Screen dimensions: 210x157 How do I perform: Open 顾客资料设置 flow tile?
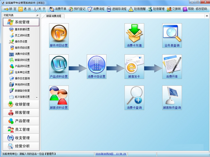point(59,98)
